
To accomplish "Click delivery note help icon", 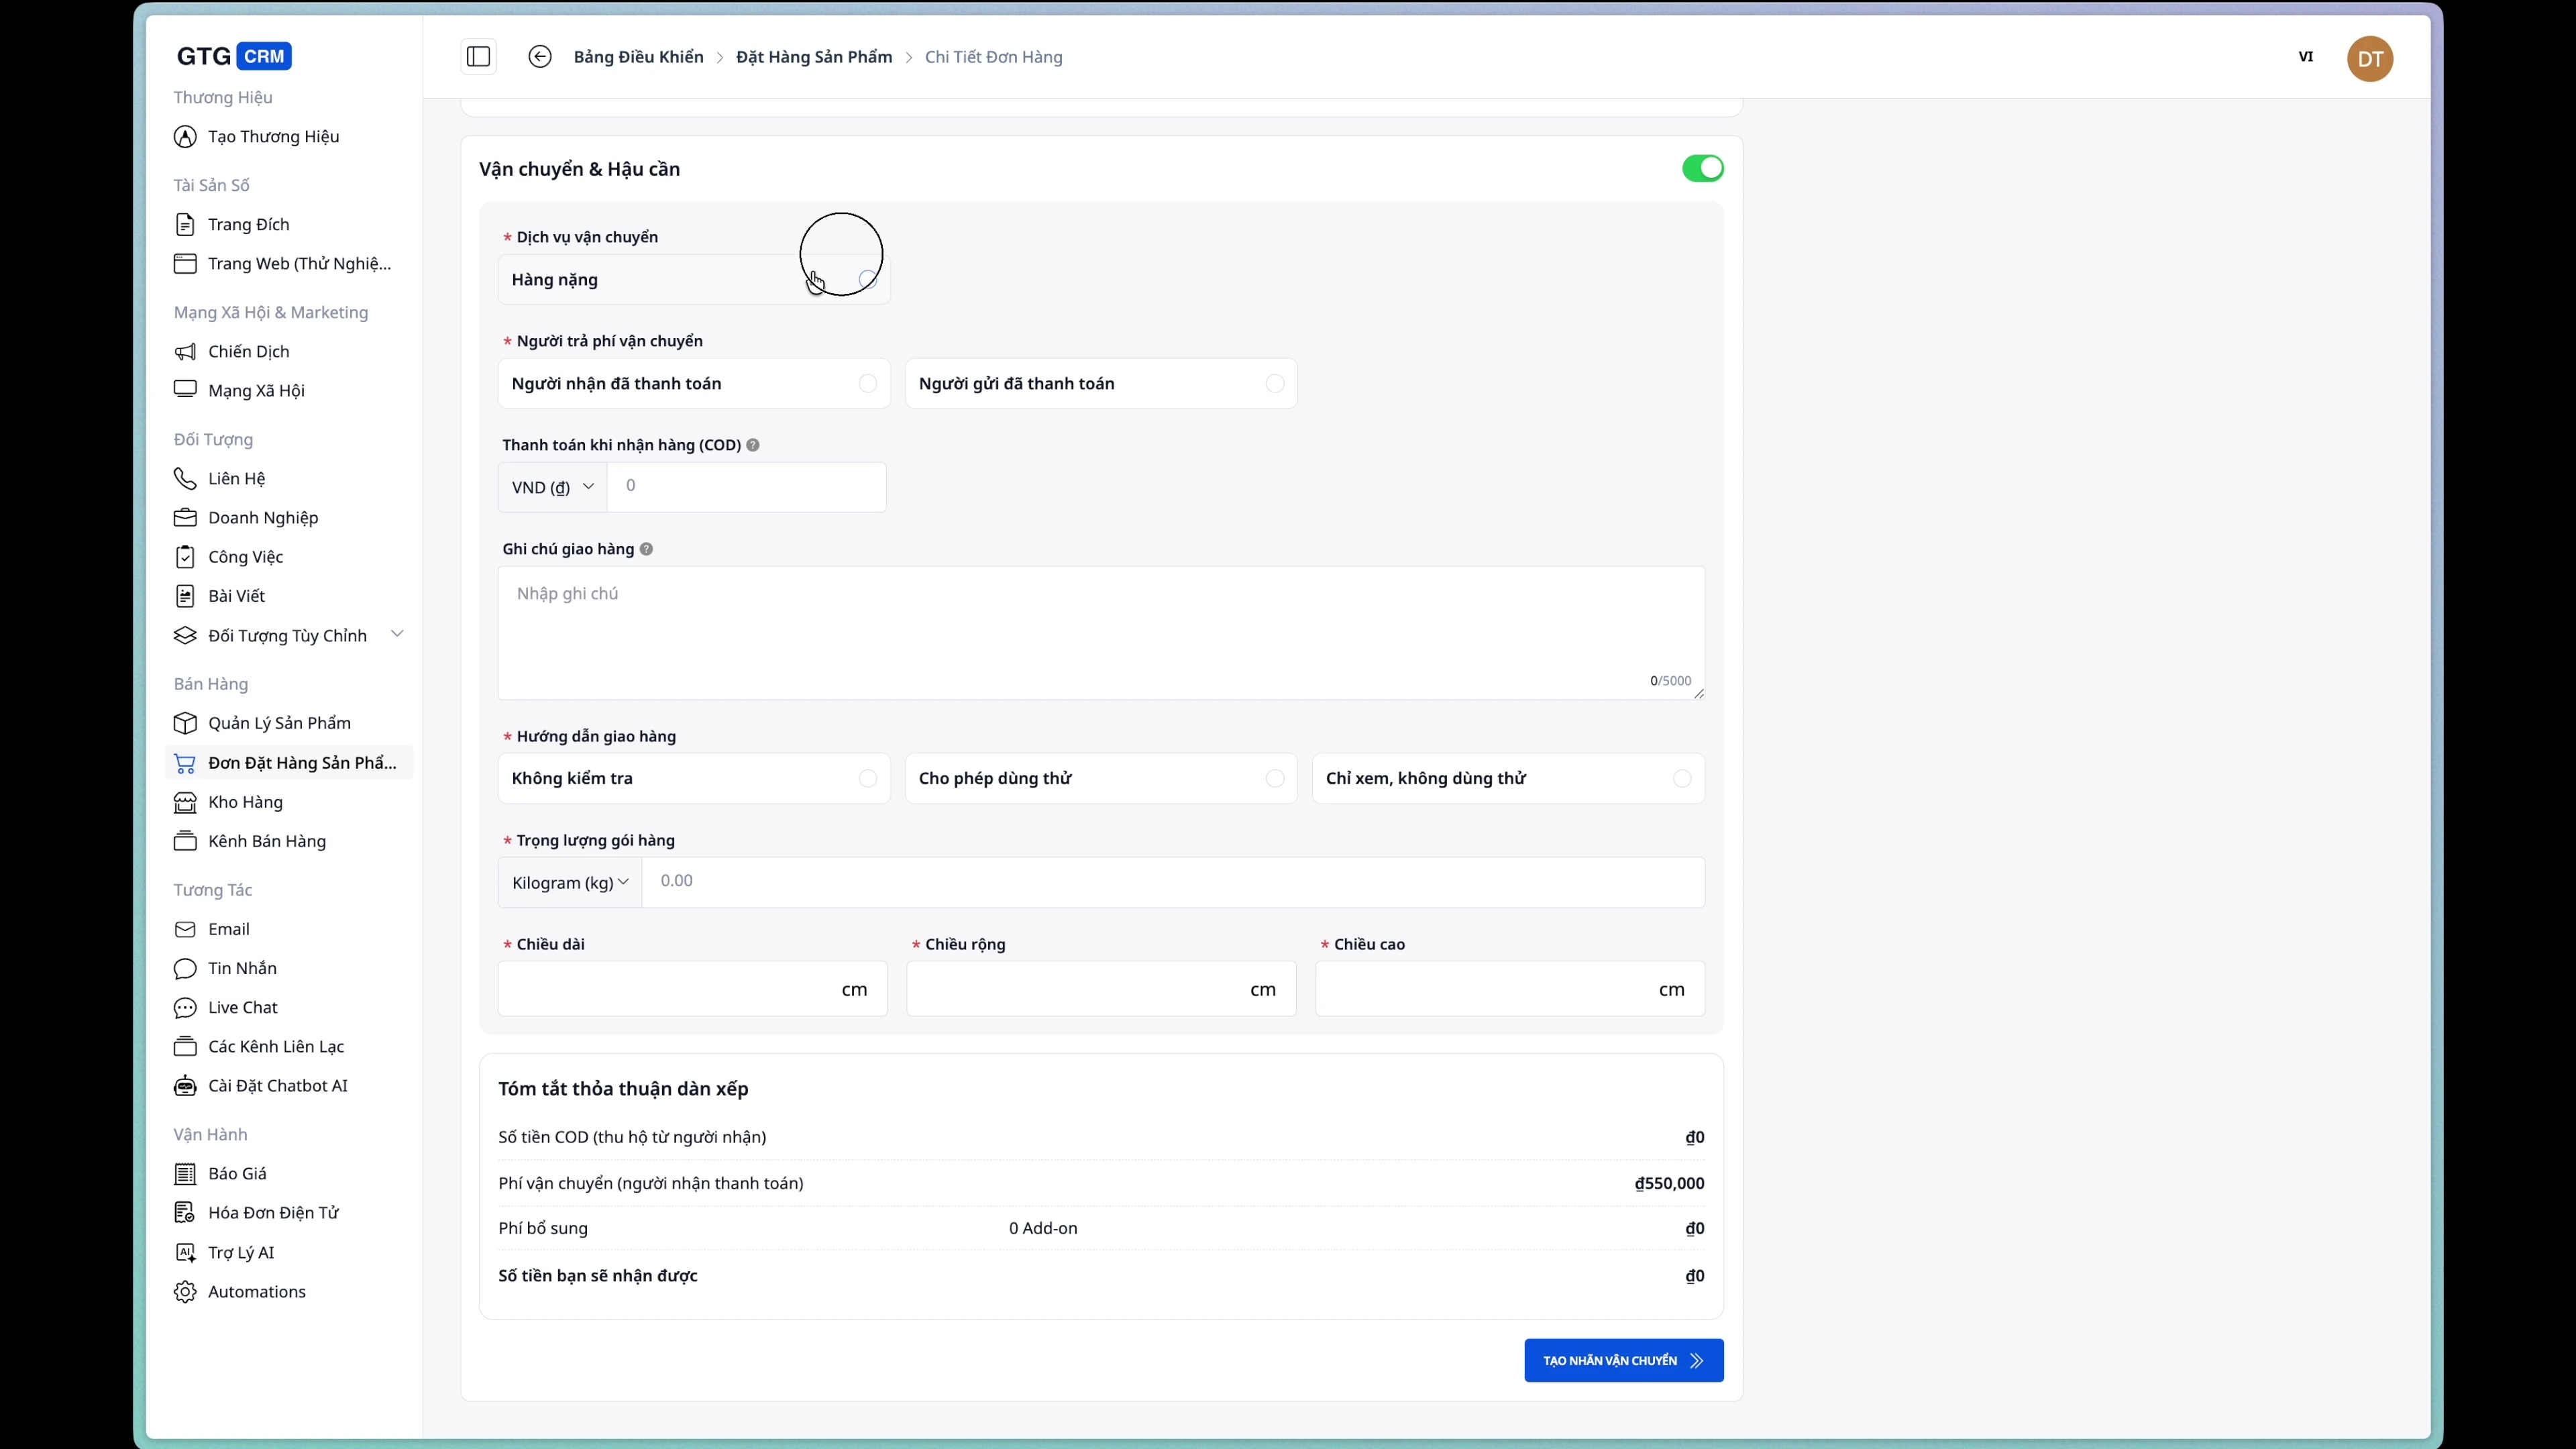I will (x=646, y=549).
